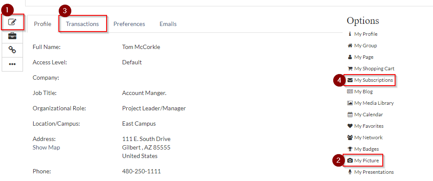Click the Show Map link
This screenshot has height=181, width=433.
click(x=46, y=147)
